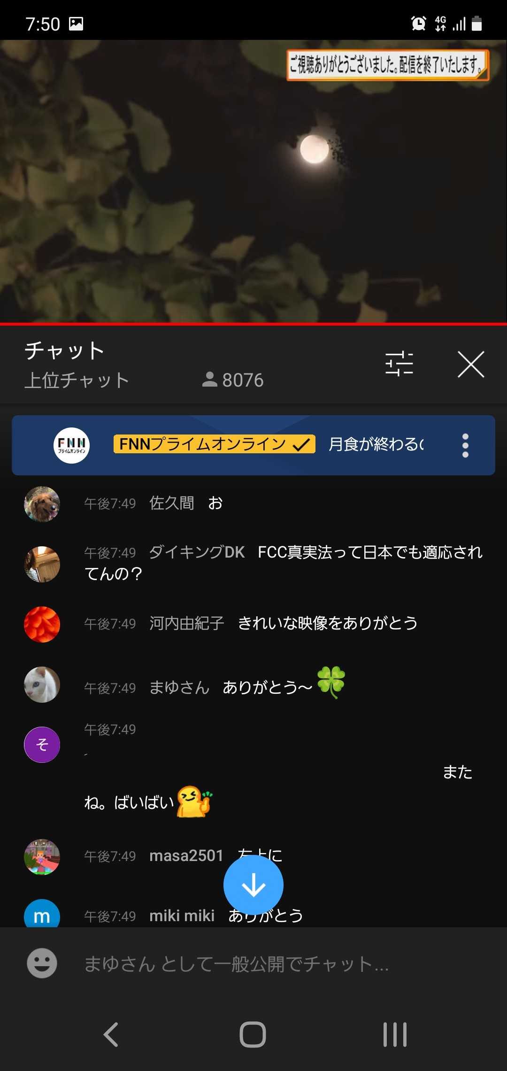This screenshot has height=1071, width=507.
Task: Select the FNNプライムオンライン channel badge
Action: (x=215, y=444)
